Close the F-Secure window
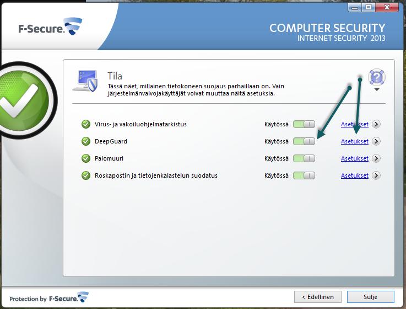 pos(387,7)
